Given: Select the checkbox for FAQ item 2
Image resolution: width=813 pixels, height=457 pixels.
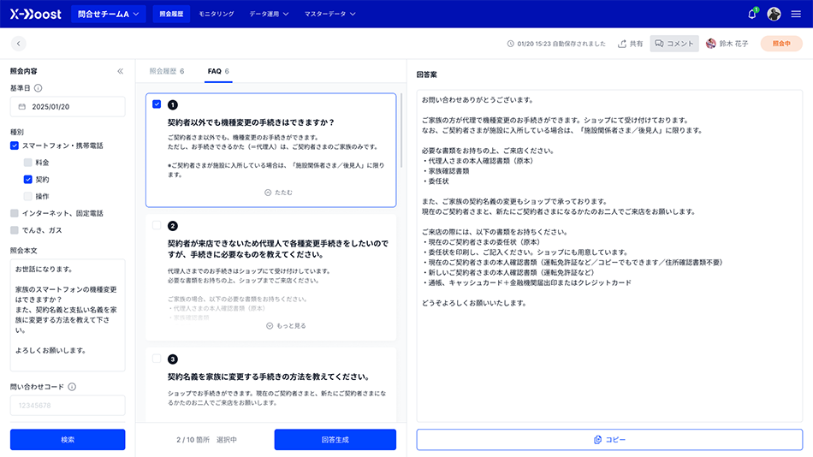Looking at the screenshot, I should pos(157,226).
